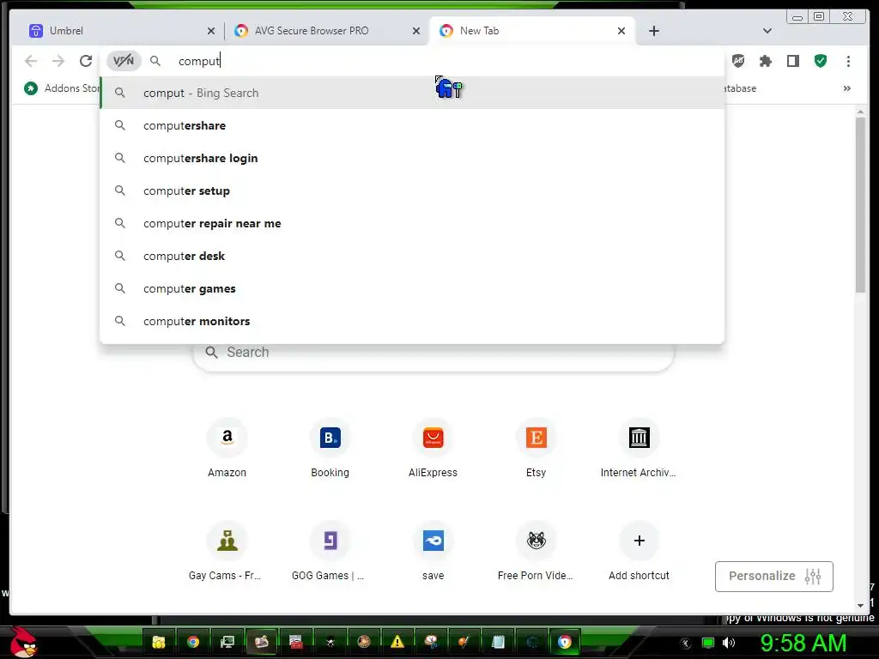
Task: Open the three-dot browser menu
Action: tap(848, 61)
